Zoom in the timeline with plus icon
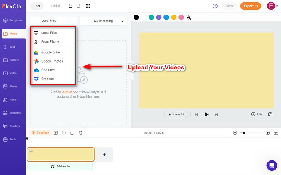Screen dimensions: 281x175 pos(267,133)
